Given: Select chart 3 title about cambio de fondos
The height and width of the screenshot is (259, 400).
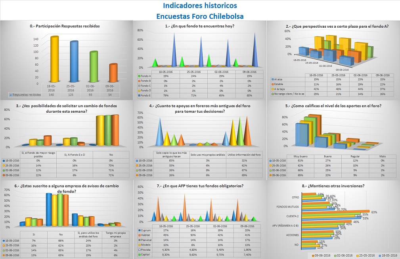Looking at the screenshot, I should point(66,109).
